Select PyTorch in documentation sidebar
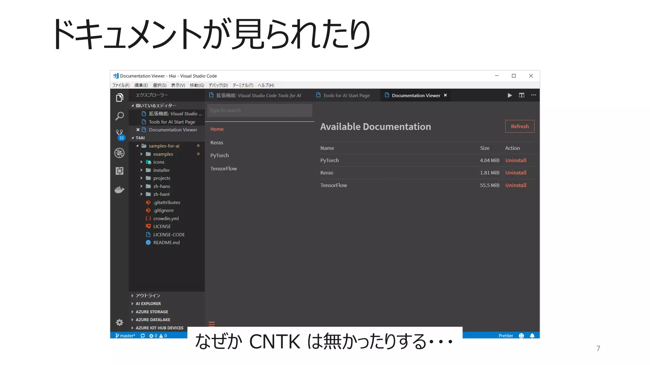The width and height of the screenshot is (650, 365). pyautogui.click(x=219, y=155)
